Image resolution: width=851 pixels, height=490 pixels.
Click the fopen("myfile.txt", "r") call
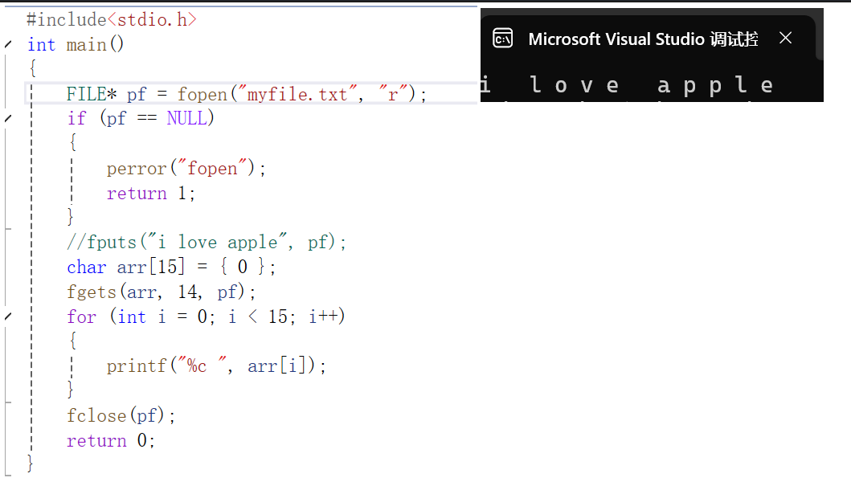click(297, 95)
